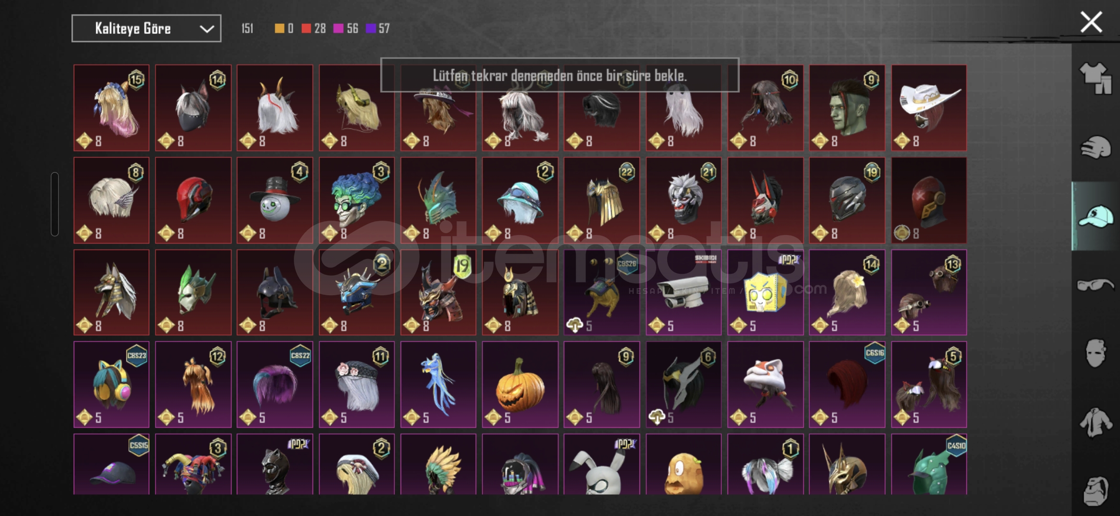This screenshot has height=516, width=1120.
Task: Select the helmet category icon
Action: [x=1095, y=147]
